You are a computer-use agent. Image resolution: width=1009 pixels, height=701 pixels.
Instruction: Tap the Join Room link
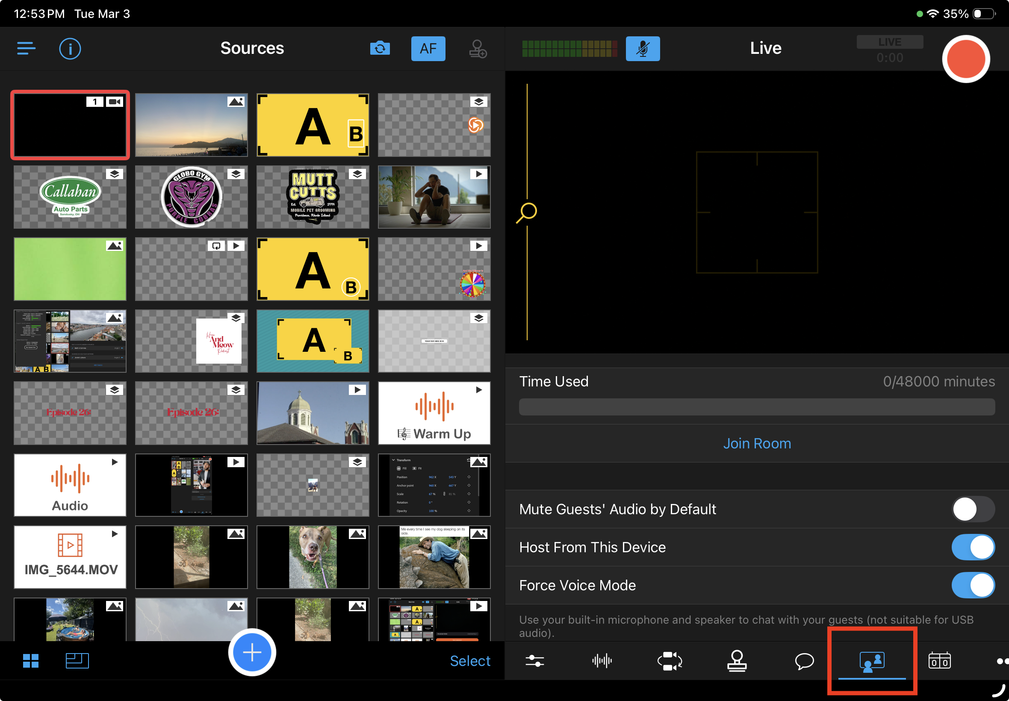(756, 443)
